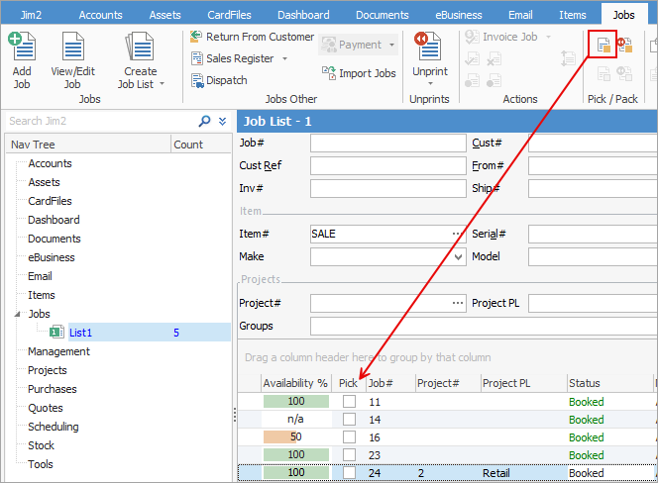
Task: Click the Groups input field
Action: point(484,326)
